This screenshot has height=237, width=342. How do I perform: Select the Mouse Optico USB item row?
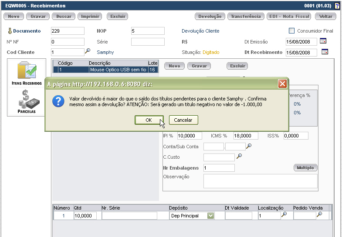click(105, 69)
